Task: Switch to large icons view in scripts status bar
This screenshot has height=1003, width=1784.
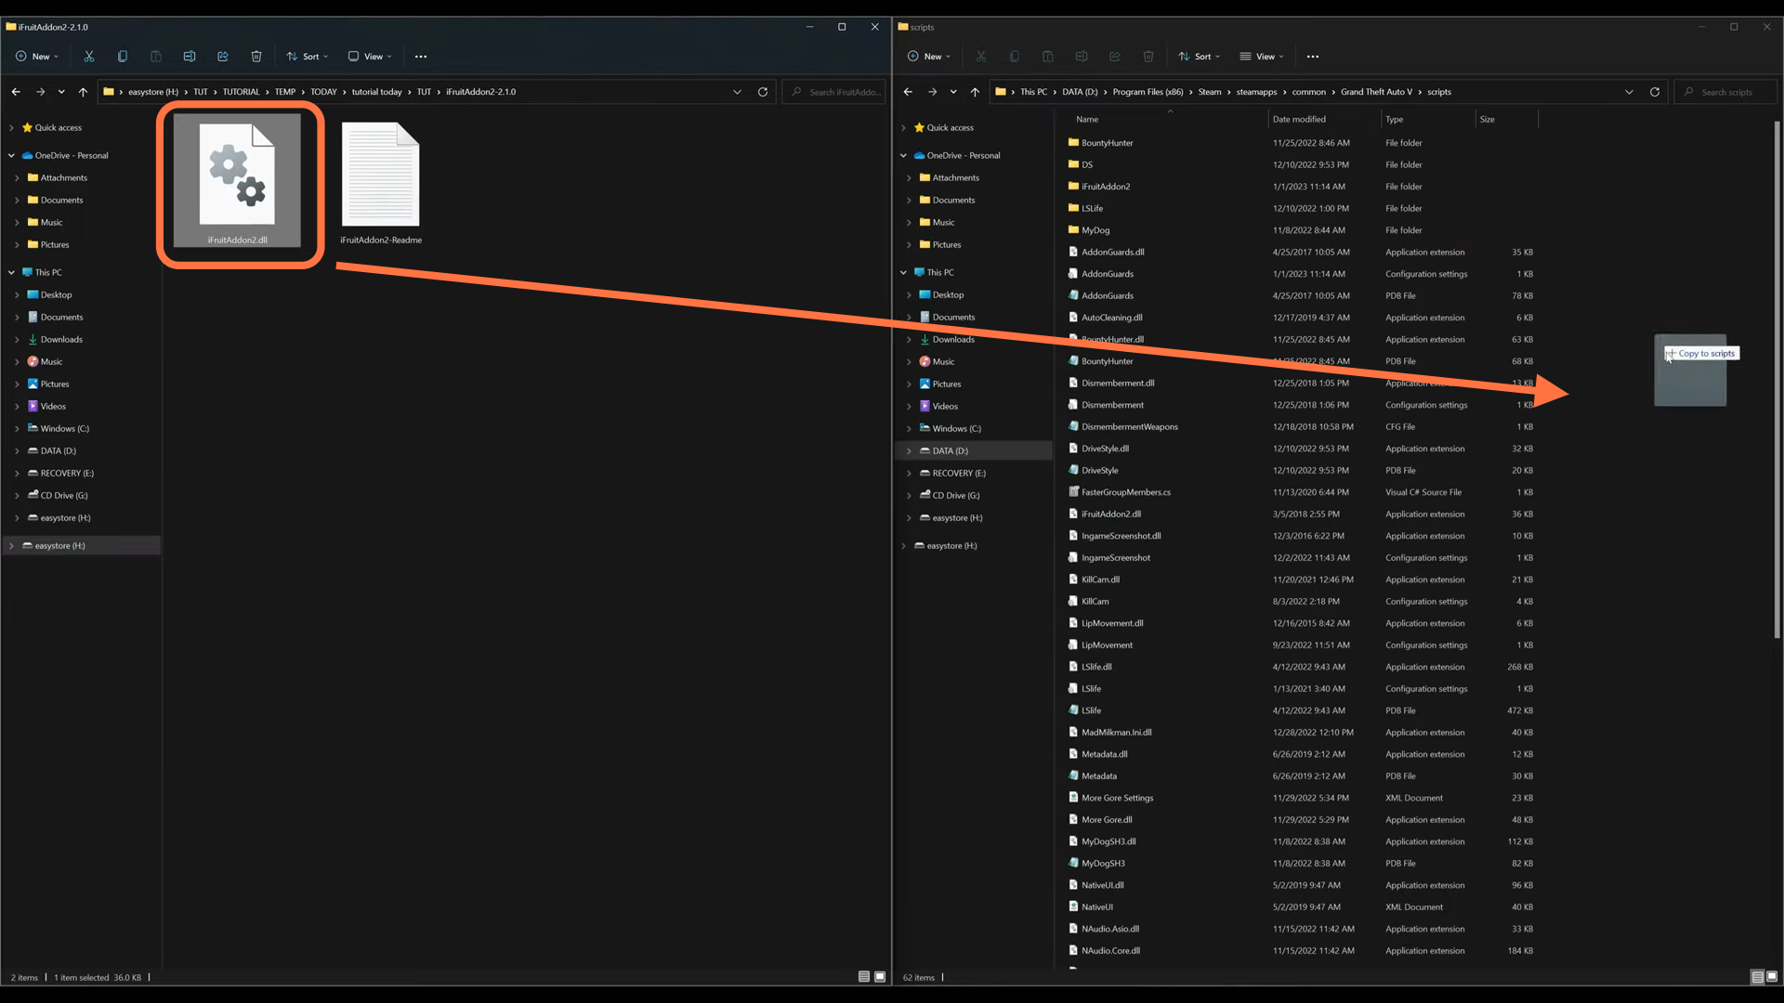Action: point(1772,977)
